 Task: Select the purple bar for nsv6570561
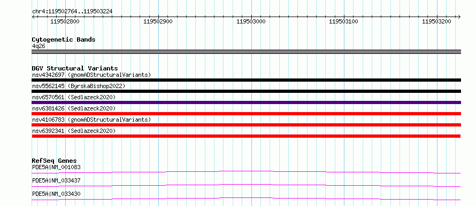(247, 102)
